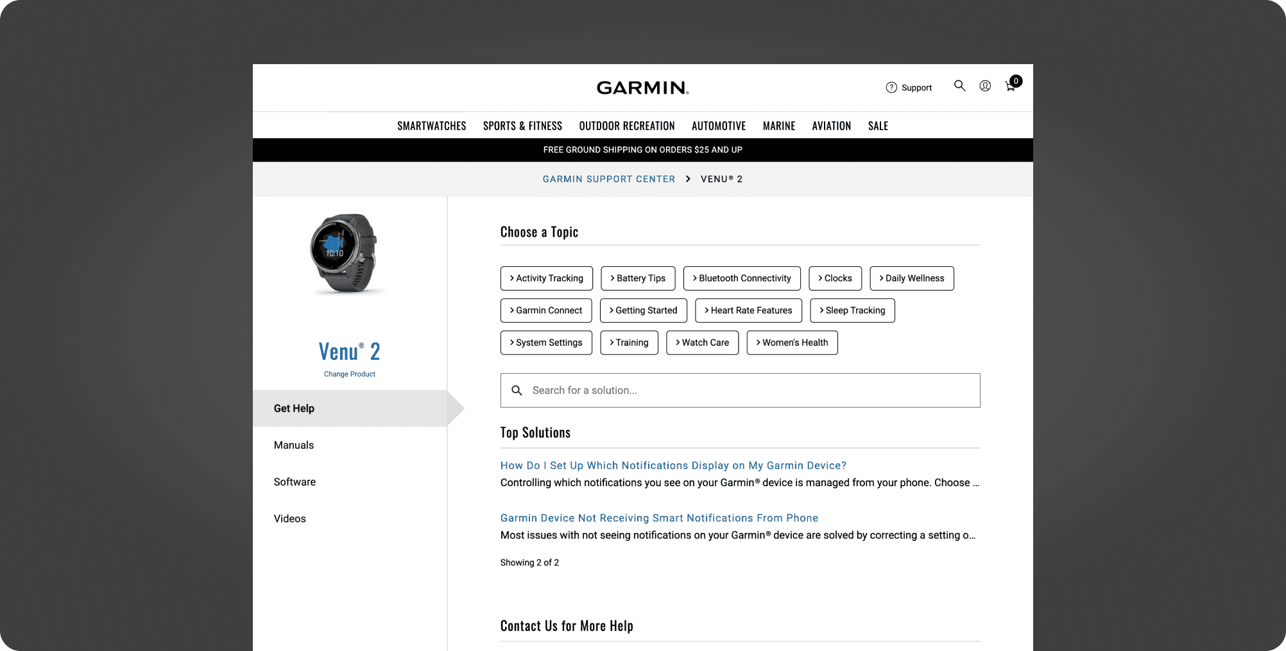Image resolution: width=1286 pixels, height=651 pixels.
Task: Click the Search for a solution field
Action: click(741, 391)
